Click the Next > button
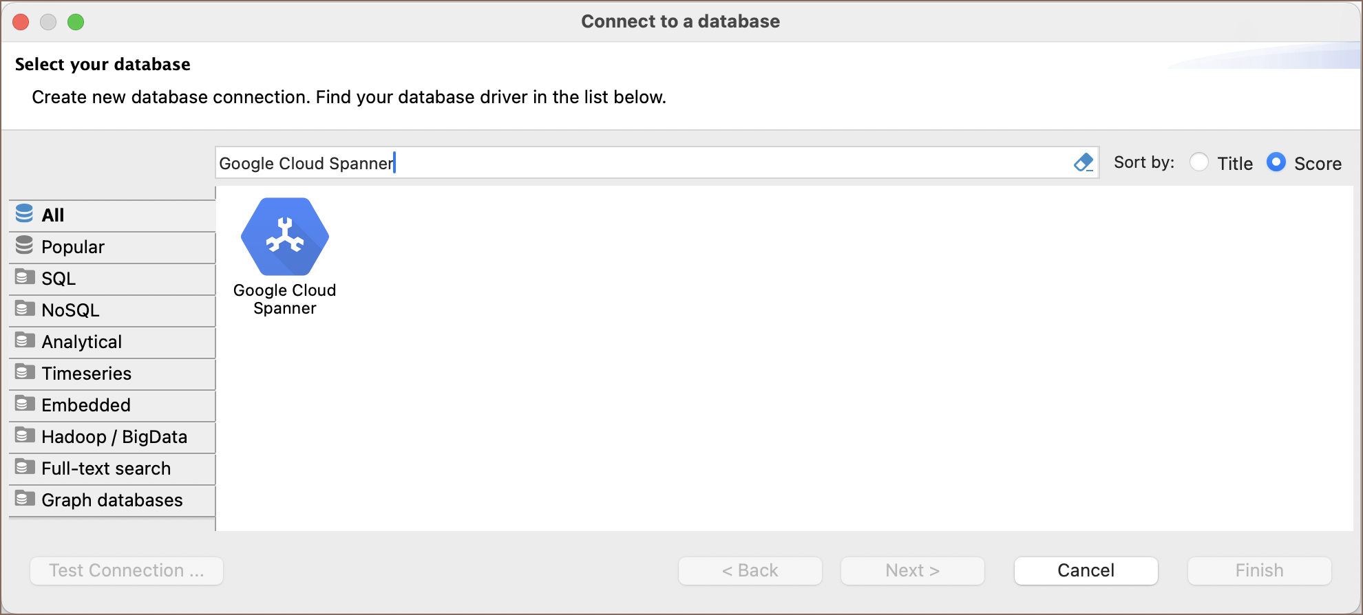Image resolution: width=1363 pixels, height=615 pixels. point(912,570)
